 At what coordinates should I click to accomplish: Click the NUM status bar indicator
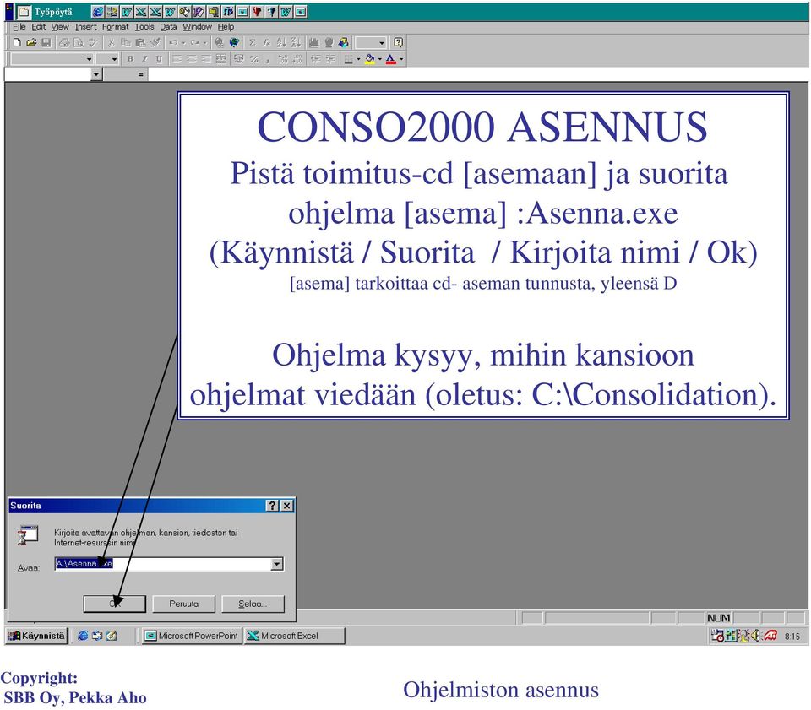[x=718, y=618]
